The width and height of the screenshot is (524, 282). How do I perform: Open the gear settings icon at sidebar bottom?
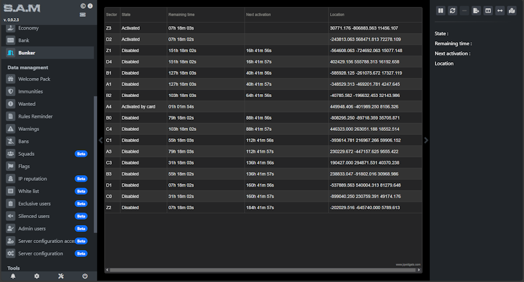37,276
